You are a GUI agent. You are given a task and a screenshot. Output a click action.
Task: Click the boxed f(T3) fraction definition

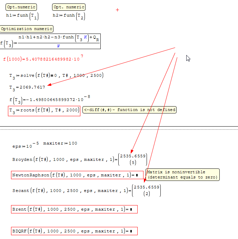50,42
